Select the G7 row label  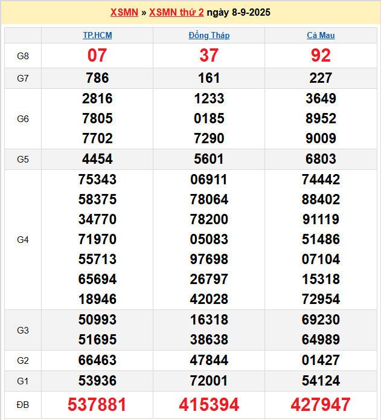[x=23, y=78]
